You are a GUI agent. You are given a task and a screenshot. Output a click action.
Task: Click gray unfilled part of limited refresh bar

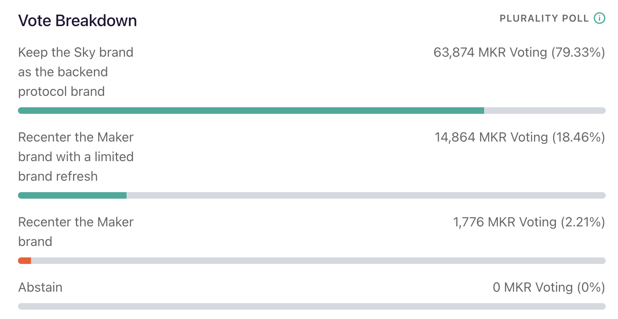[x=366, y=195]
